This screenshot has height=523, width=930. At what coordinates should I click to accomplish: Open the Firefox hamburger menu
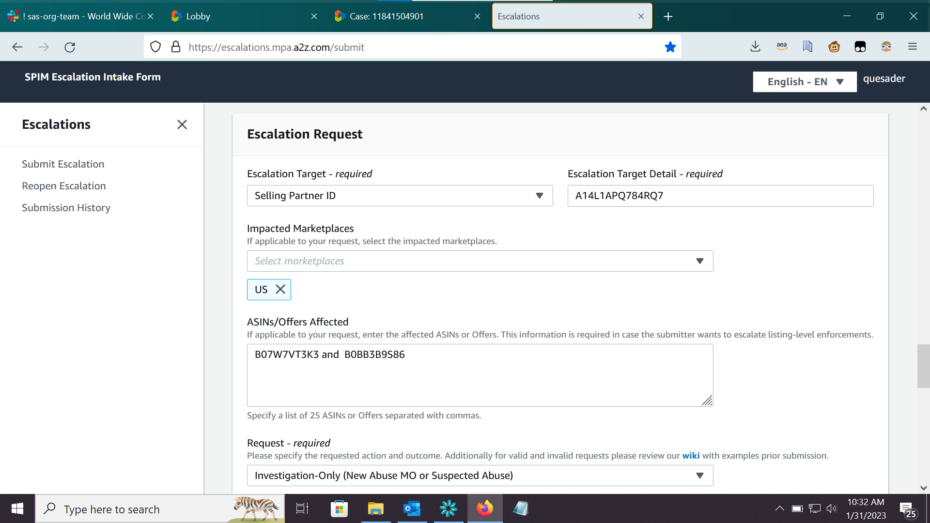point(913,47)
